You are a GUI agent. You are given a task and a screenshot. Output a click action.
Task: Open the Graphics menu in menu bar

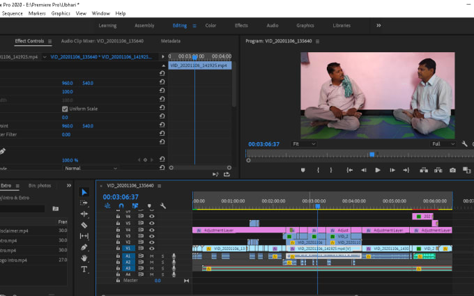coord(61,13)
